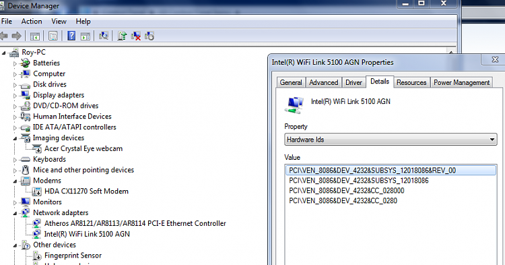The height and width of the screenshot is (265, 505).
Task: Collapse the Roy-PC root node
Action: [3, 53]
